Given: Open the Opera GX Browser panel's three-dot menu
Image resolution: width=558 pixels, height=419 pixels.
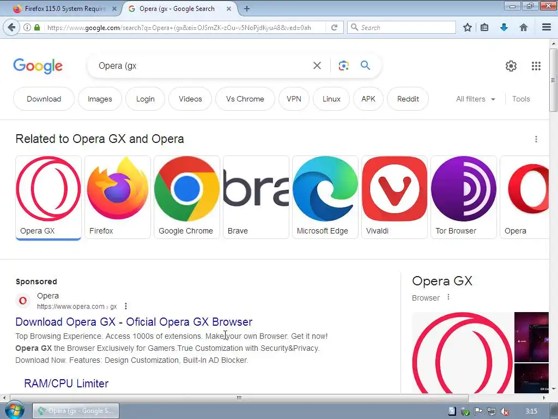Looking at the screenshot, I should click(x=448, y=297).
